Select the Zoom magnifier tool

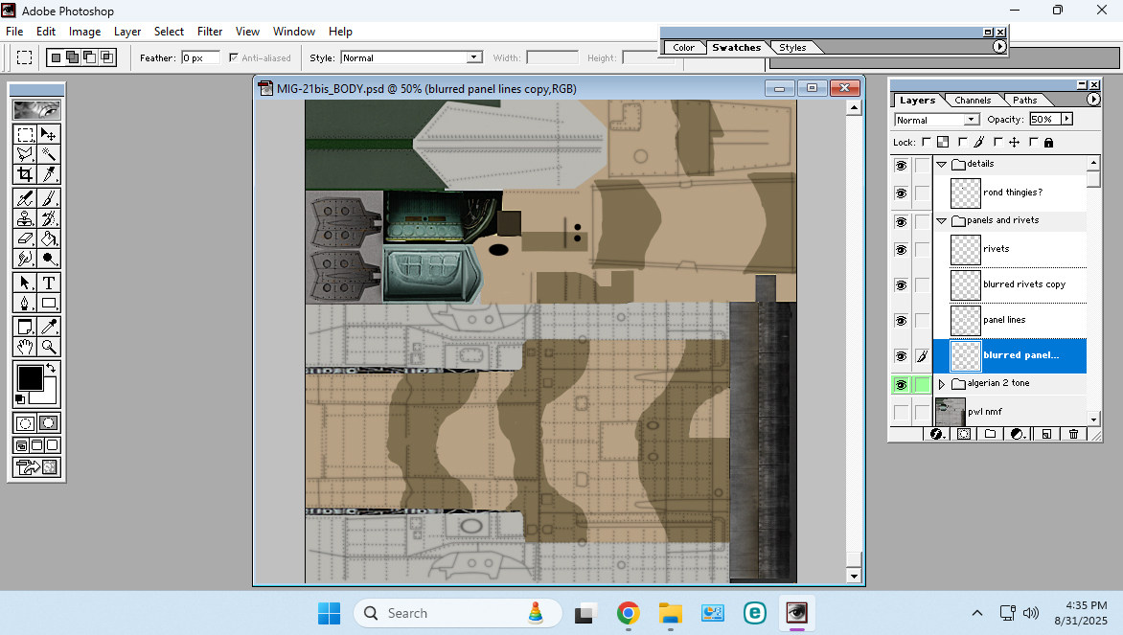point(49,348)
